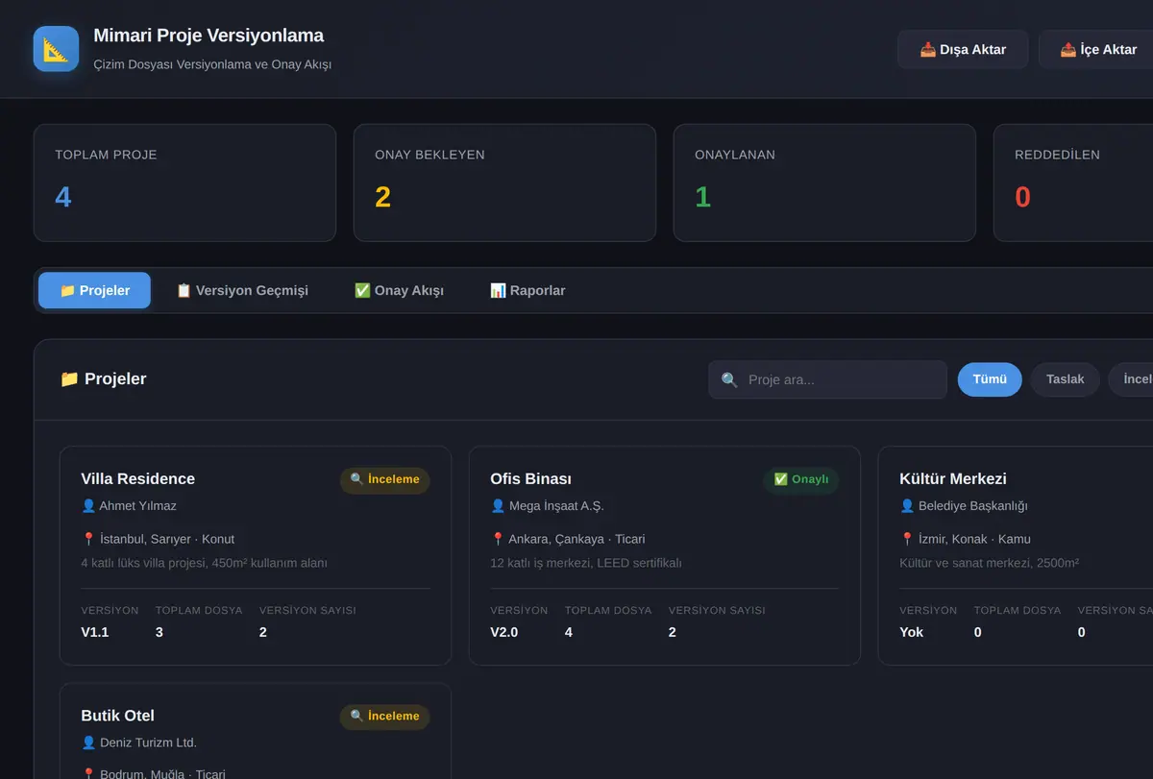Switch to the Projeler tab
The height and width of the screenshot is (779, 1153).
(x=94, y=290)
